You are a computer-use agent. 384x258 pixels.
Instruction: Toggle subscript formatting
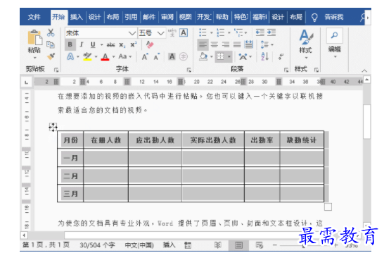click(x=122, y=45)
